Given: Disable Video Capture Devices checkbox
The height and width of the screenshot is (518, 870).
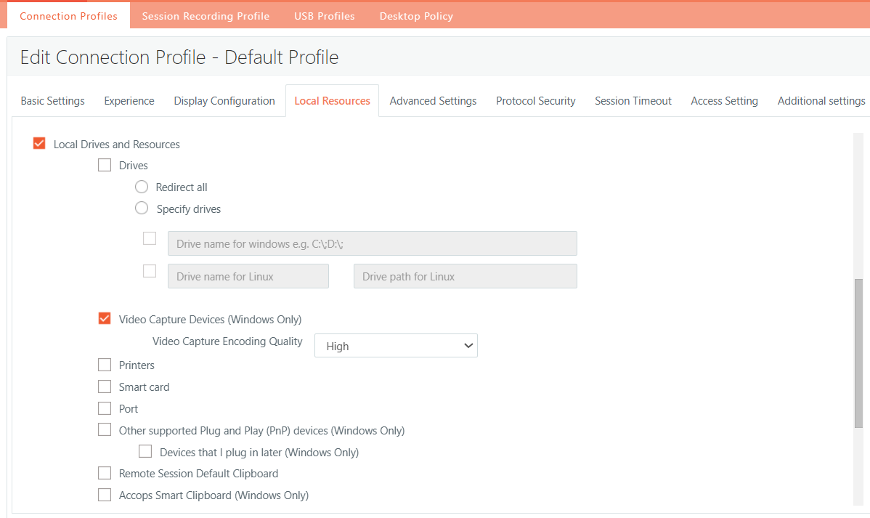Looking at the screenshot, I should point(105,318).
